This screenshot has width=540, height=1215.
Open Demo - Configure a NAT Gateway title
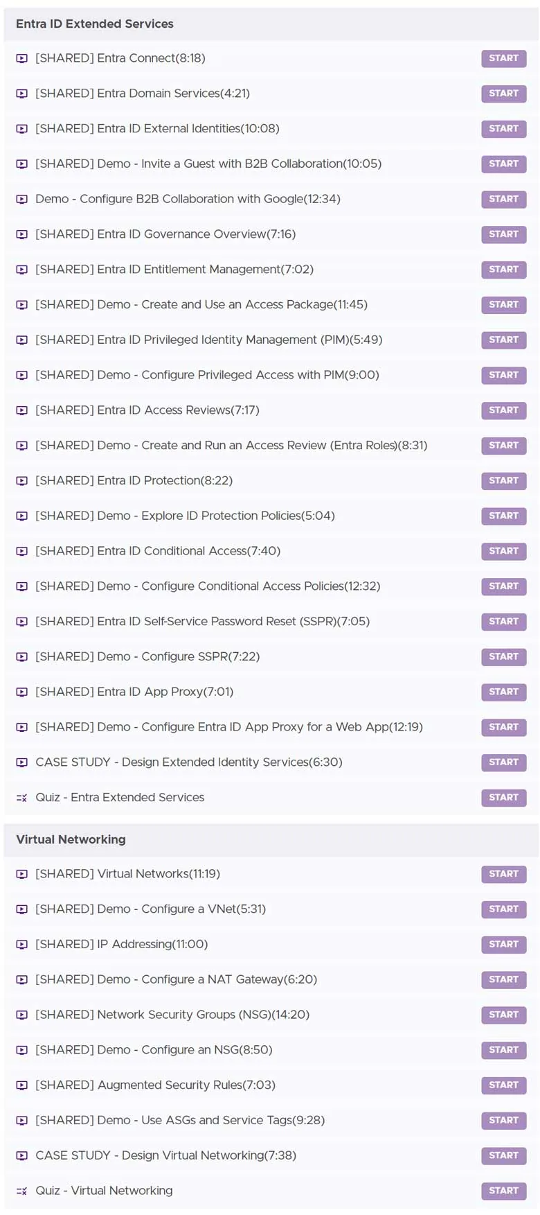tap(176, 979)
